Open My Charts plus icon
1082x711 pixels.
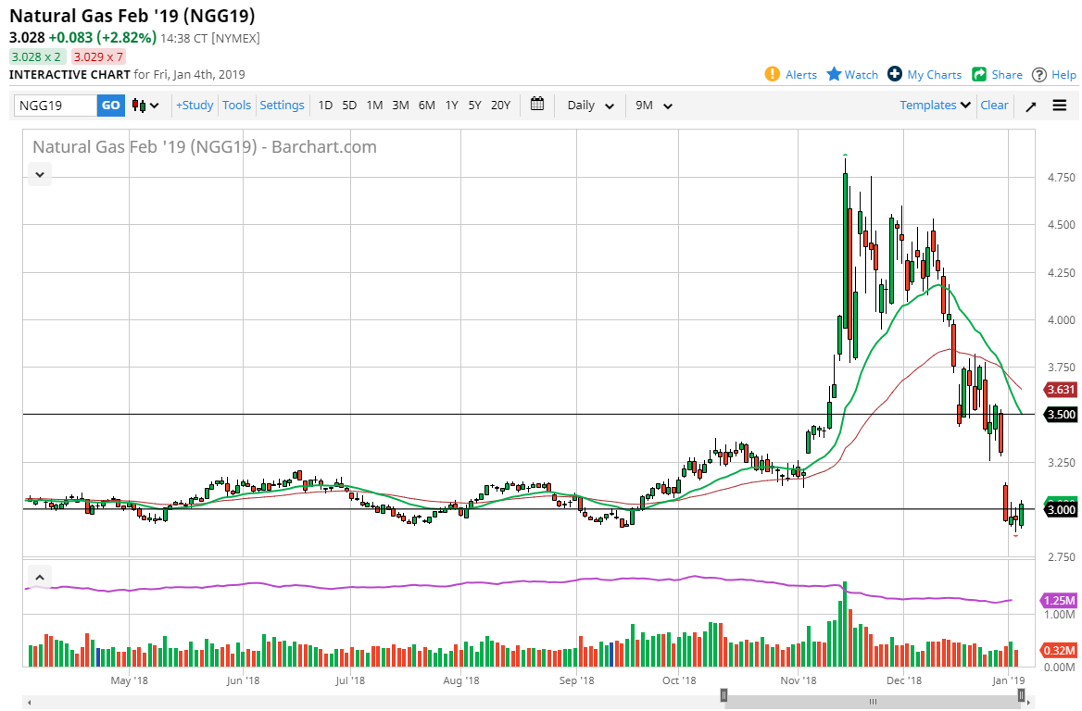(894, 74)
